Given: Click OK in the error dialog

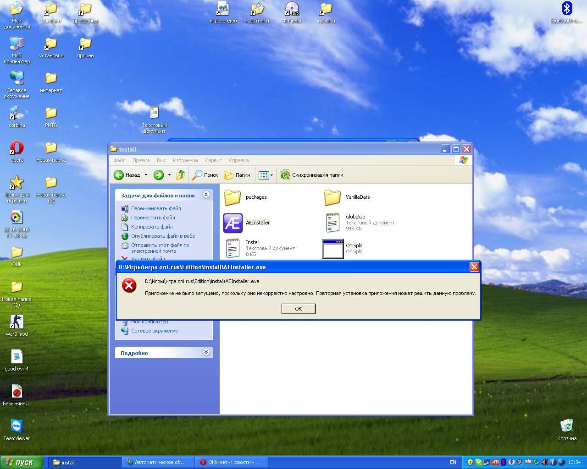Looking at the screenshot, I should click(298, 309).
